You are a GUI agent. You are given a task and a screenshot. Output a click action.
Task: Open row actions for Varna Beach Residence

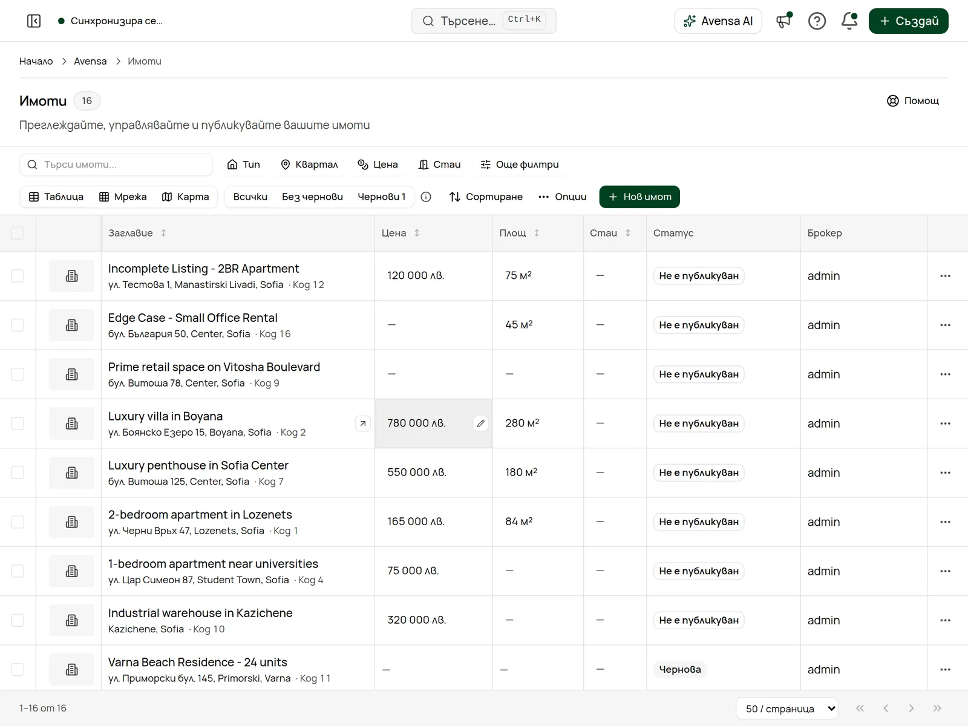[x=945, y=669]
